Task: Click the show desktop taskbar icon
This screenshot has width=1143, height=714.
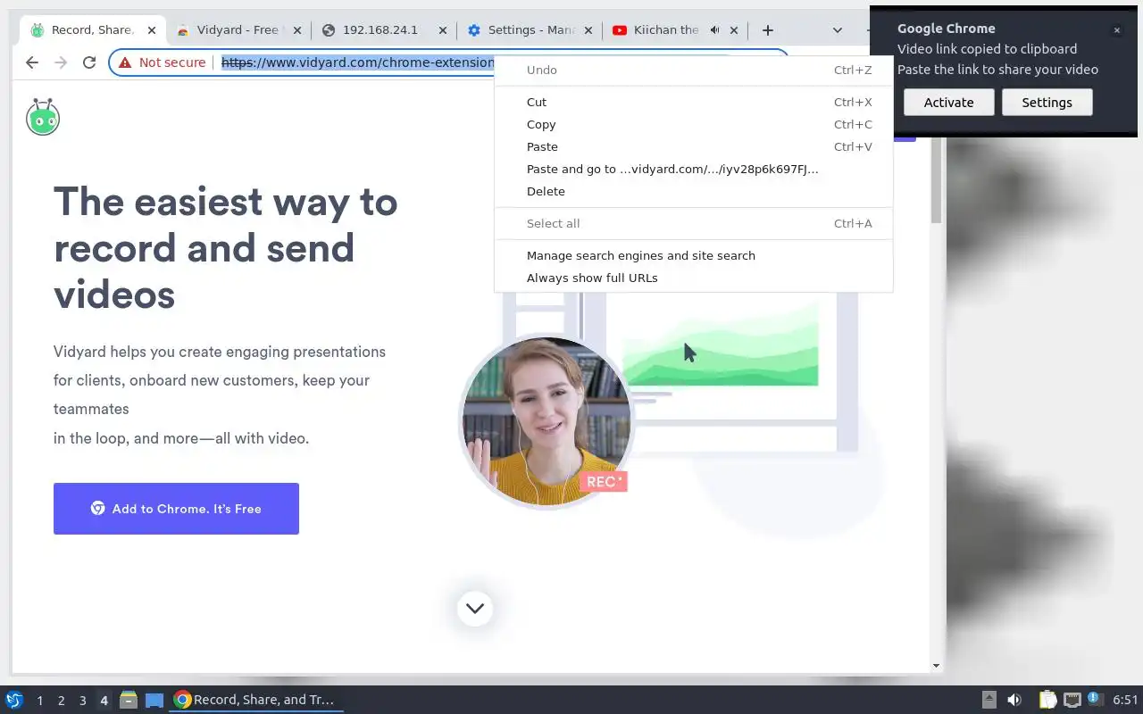Action: pyautogui.click(x=154, y=701)
